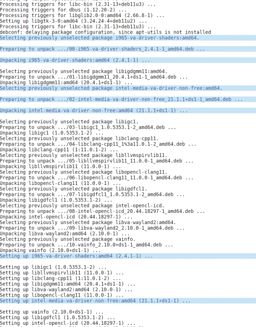Click 'Selecting previously unselected package intel-opencl-icd.'
Image resolution: width=256 pixels, height=327 pixels.
tap(82, 206)
